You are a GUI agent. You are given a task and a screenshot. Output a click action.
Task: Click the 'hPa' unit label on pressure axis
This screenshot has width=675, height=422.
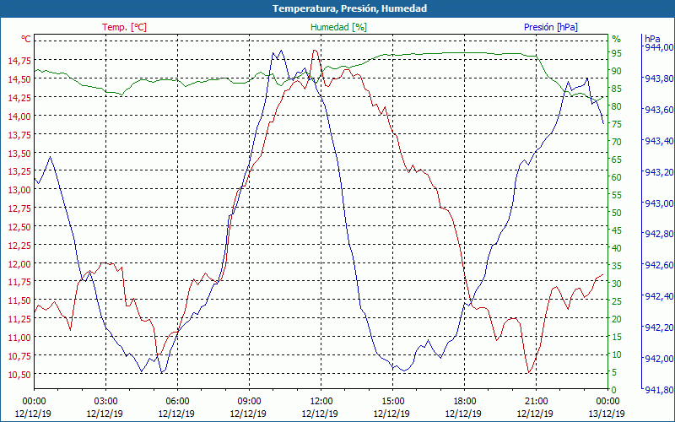651,39
